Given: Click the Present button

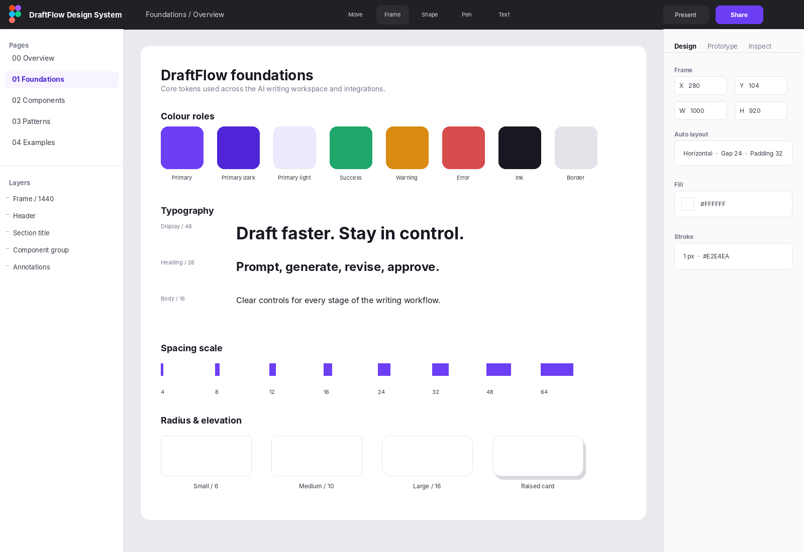Looking at the screenshot, I should click(x=686, y=15).
